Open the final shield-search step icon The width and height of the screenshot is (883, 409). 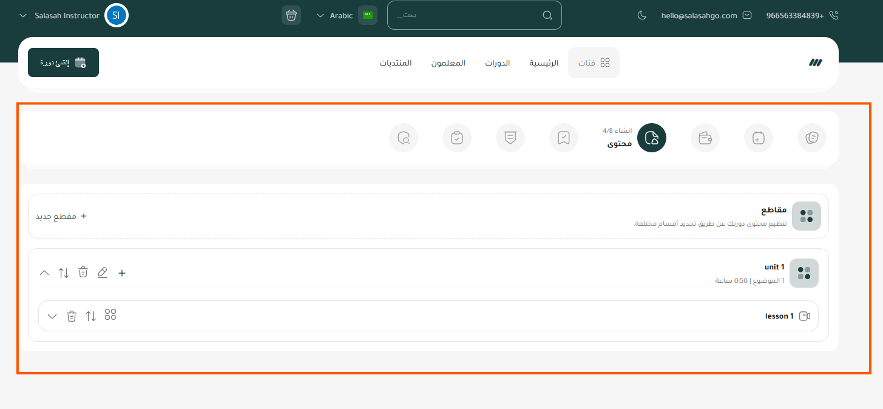click(x=404, y=138)
